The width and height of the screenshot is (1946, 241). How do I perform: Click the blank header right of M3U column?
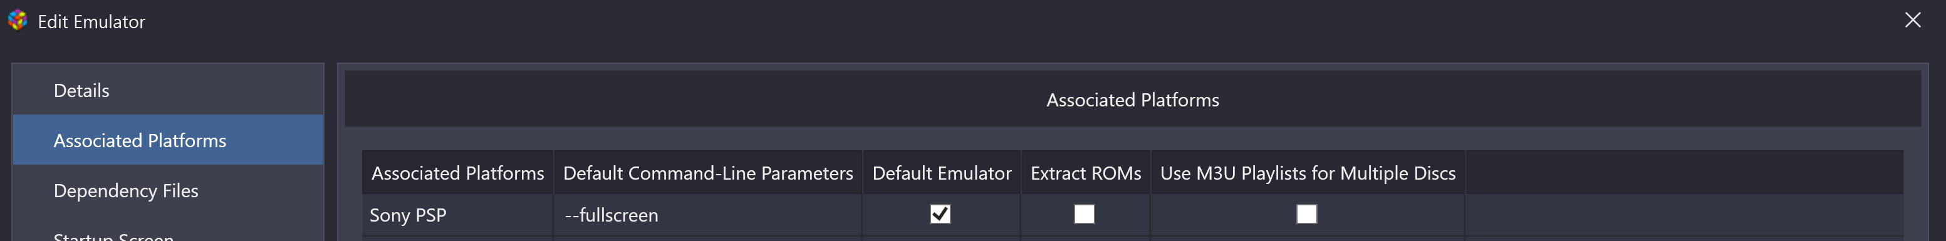(1684, 173)
